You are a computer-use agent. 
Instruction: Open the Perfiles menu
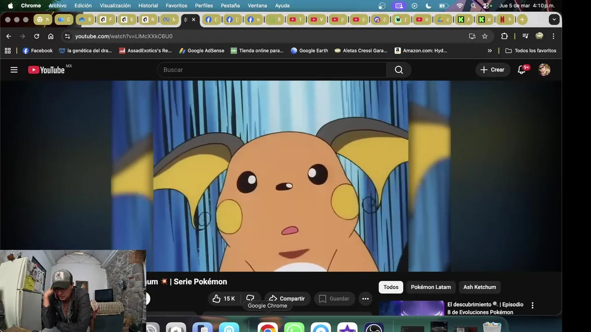(204, 6)
